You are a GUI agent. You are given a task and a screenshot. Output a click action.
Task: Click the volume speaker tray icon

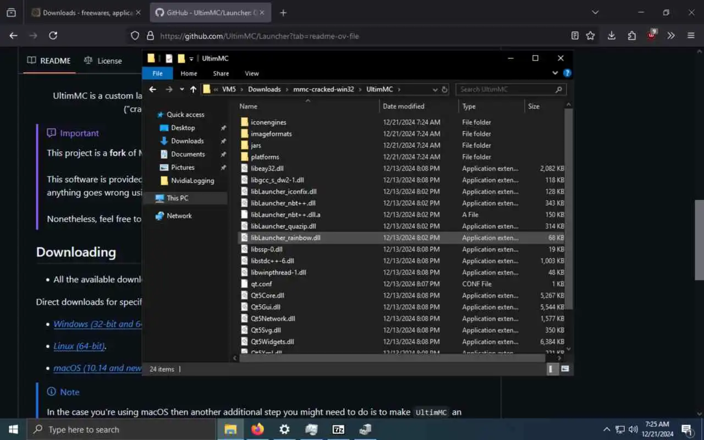(633, 430)
